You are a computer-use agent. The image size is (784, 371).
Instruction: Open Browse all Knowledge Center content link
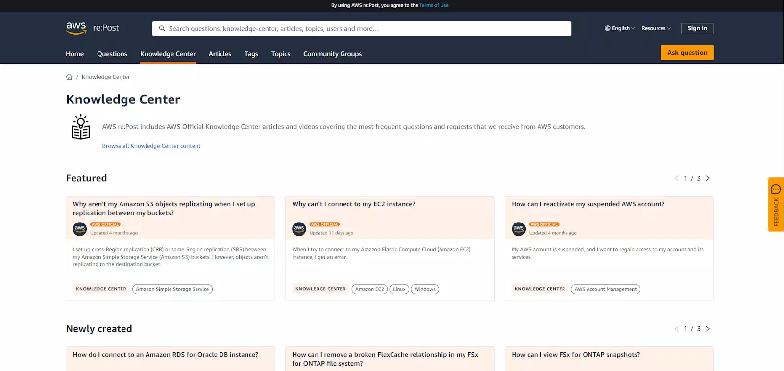coord(151,146)
